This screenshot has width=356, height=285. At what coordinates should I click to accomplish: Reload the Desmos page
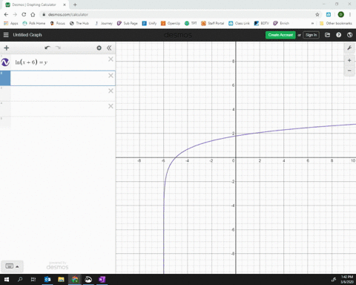click(24, 15)
